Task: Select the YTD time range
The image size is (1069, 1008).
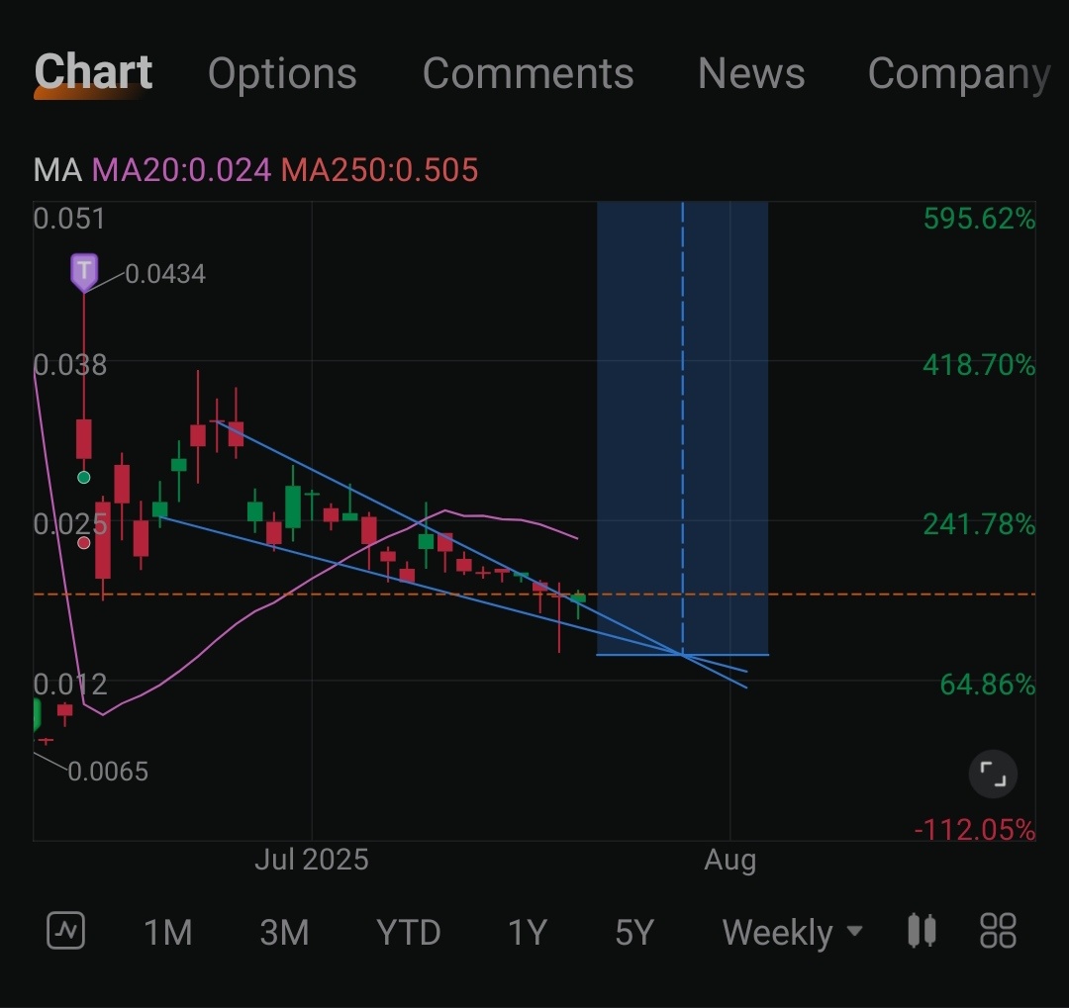Action: click(x=409, y=933)
